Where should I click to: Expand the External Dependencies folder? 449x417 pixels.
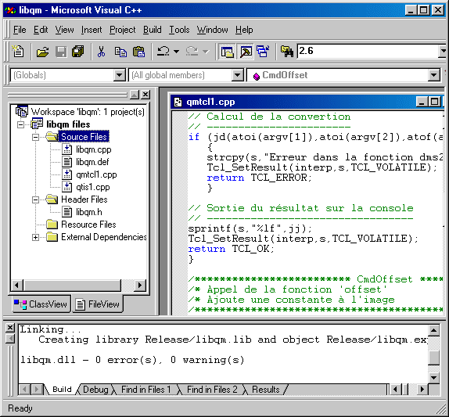tap(35, 237)
